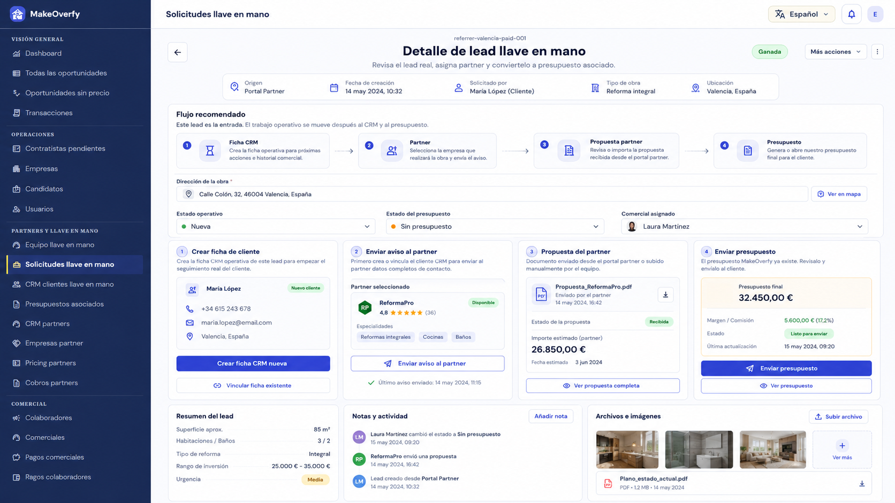The image size is (895, 503).
Task: Download Propuesta_ReformaPro.pdf via download icon
Action: 665,295
